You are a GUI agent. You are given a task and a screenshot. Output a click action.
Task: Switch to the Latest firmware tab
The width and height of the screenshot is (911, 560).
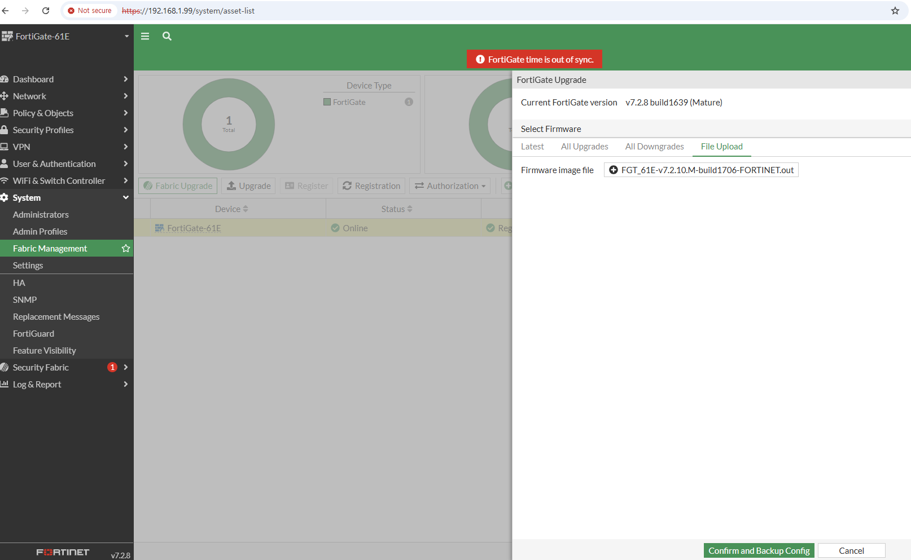click(532, 147)
